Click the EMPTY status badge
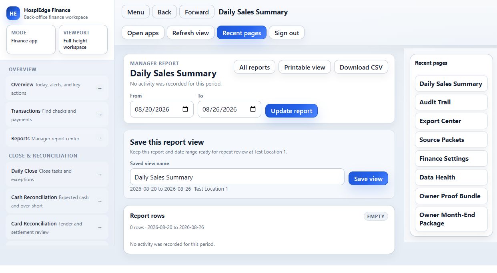The image size is (497, 273). tap(376, 216)
